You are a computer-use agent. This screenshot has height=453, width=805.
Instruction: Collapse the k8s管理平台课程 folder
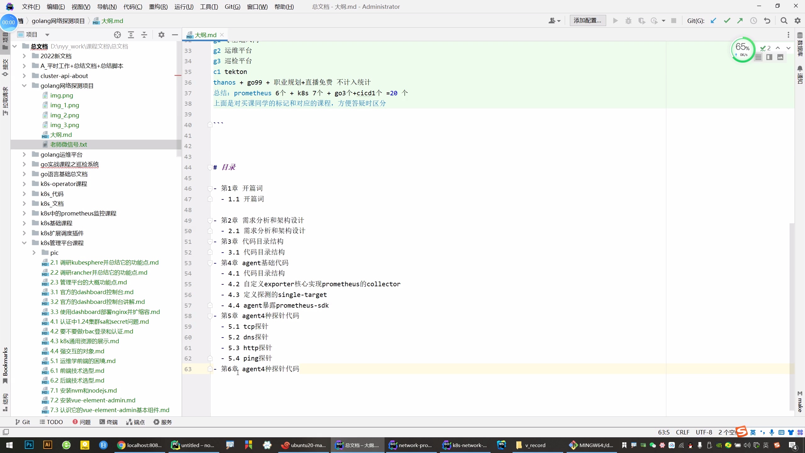coord(24,243)
